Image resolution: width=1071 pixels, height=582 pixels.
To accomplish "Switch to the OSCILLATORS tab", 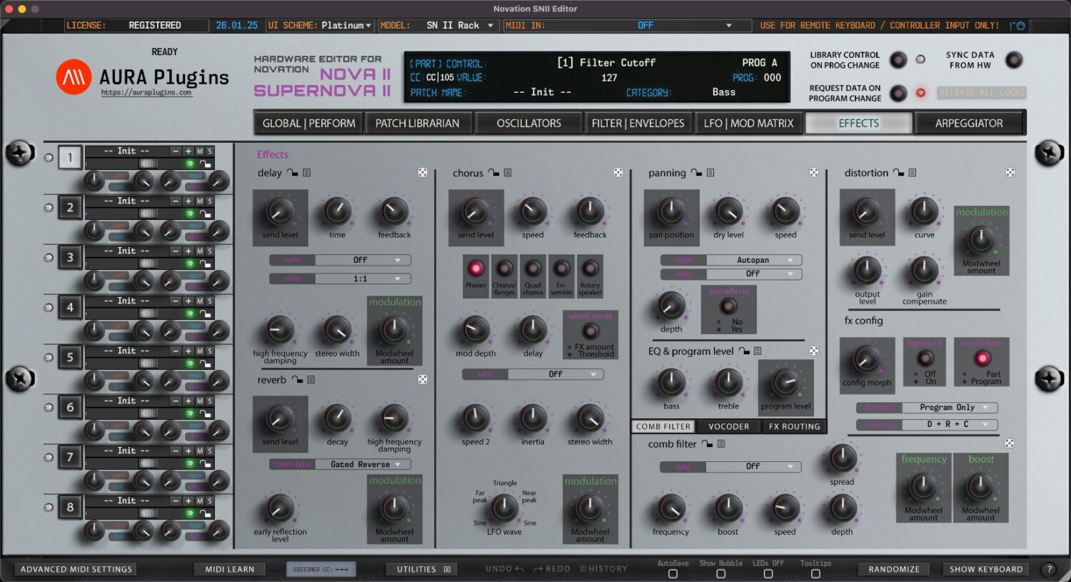I will coord(528,122).
